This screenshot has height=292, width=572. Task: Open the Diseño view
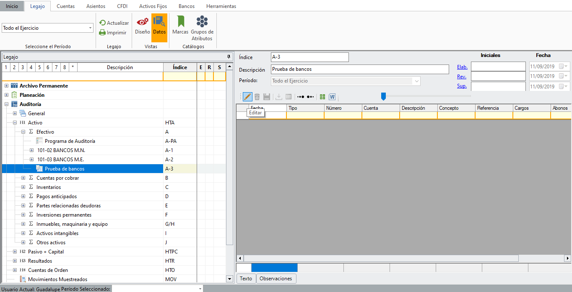[x=142, y=26]
